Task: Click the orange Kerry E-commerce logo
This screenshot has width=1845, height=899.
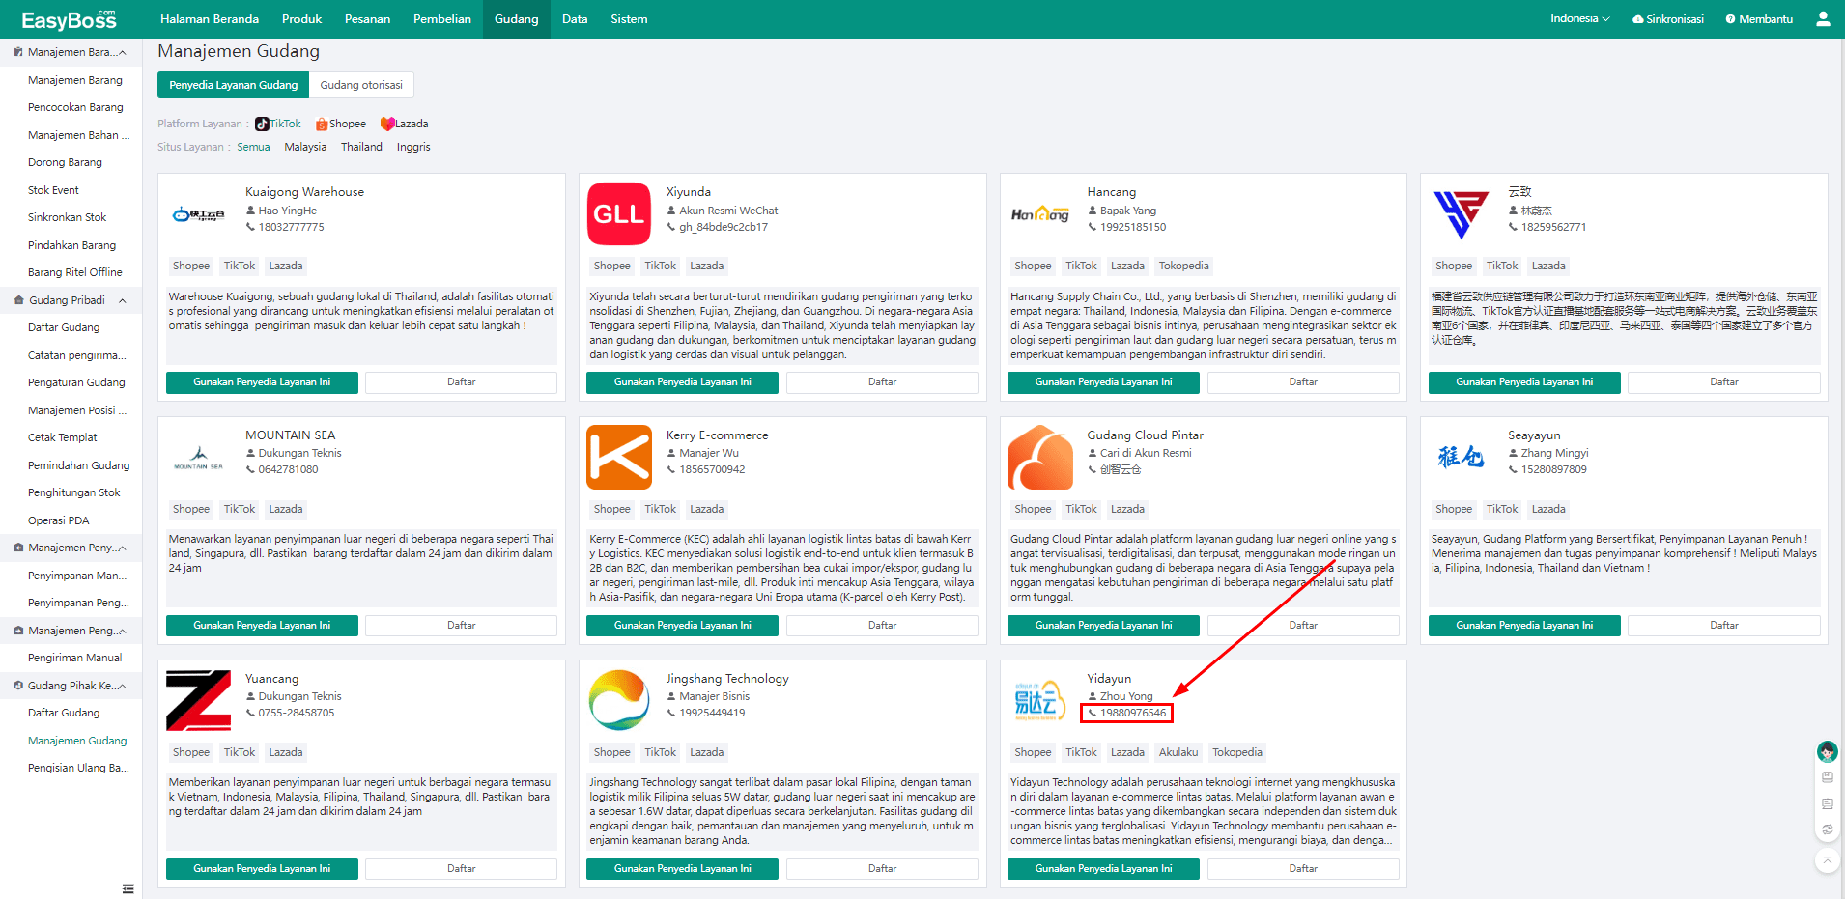Action: pyautogui.click(x=619, y=457)
